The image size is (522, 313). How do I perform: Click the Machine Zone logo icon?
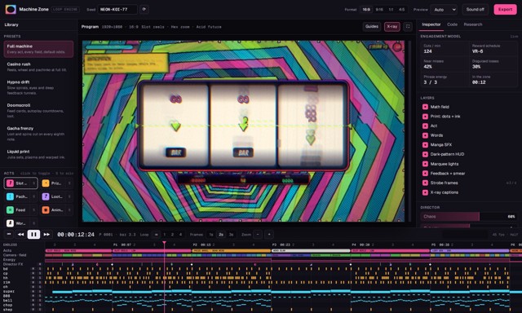pos(11,9)
